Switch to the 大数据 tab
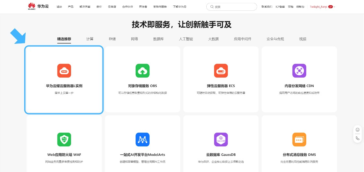Screen dimensions: 364x172 (x=213, y=39)
